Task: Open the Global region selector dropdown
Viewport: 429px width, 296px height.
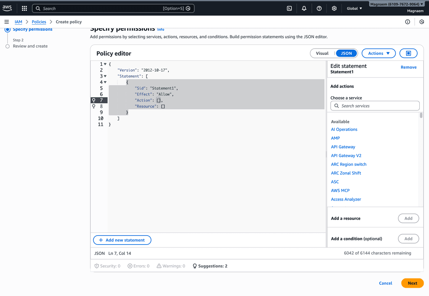Action: (x=354, y=8)
